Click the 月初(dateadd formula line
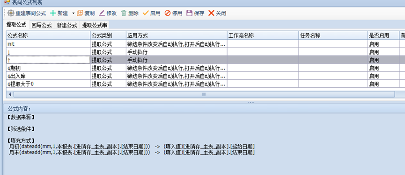The height and width of the screenshot is (175, 405). (132, 147)
